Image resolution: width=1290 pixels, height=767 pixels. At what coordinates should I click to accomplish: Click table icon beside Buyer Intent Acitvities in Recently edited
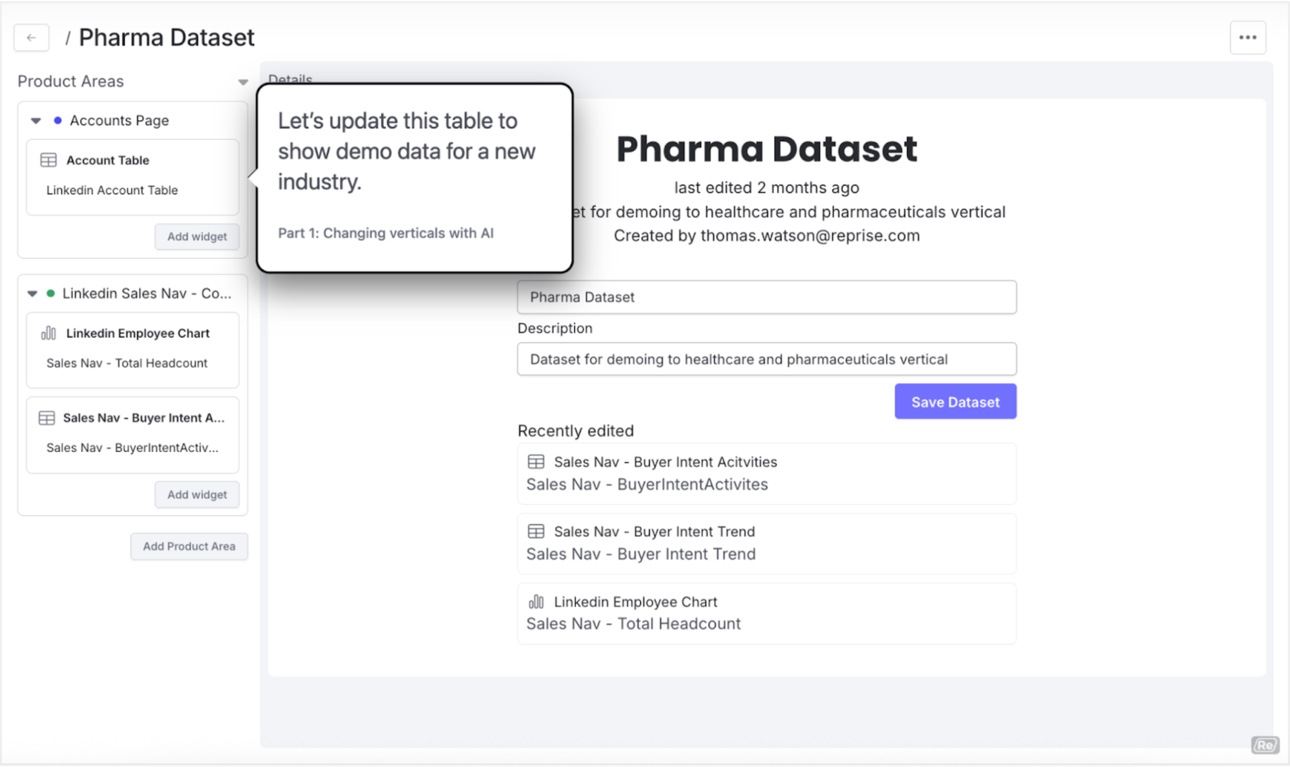[536, 461]
